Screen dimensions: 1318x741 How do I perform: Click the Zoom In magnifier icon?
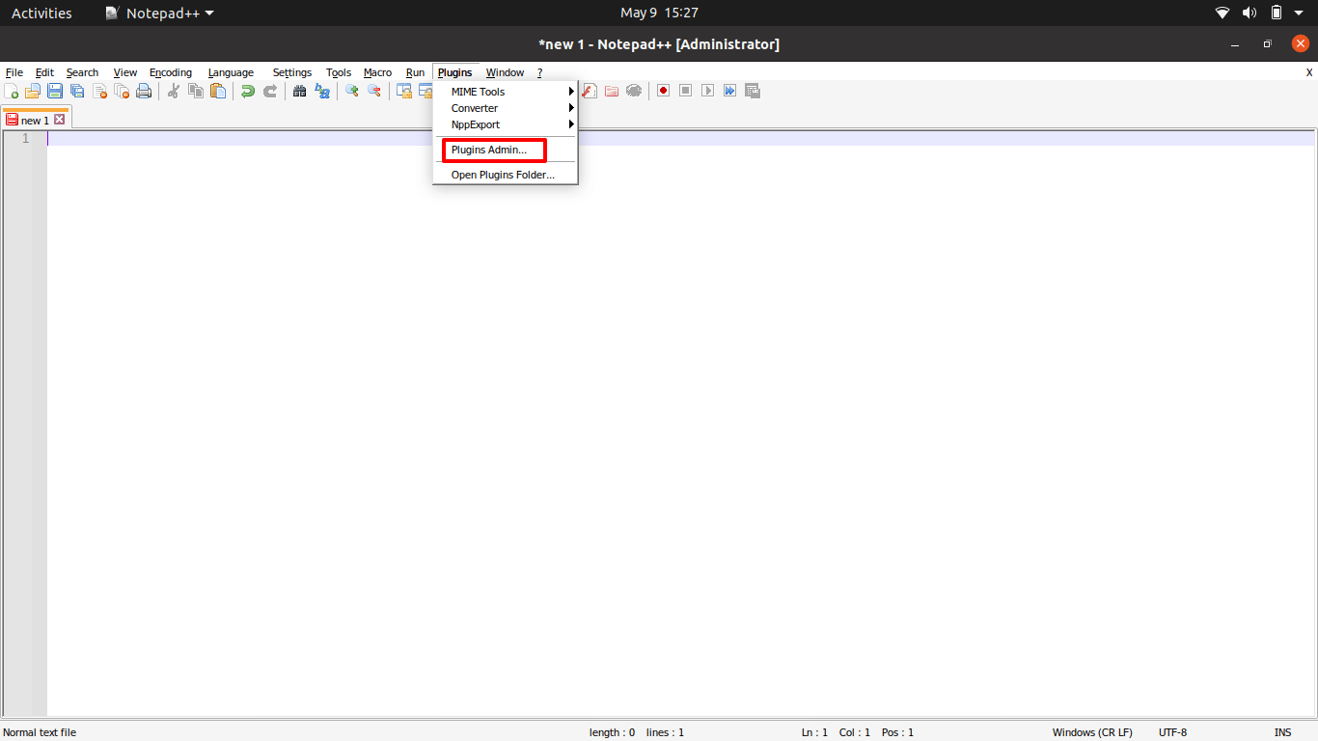pyautogui.click(x=351, y=91)
